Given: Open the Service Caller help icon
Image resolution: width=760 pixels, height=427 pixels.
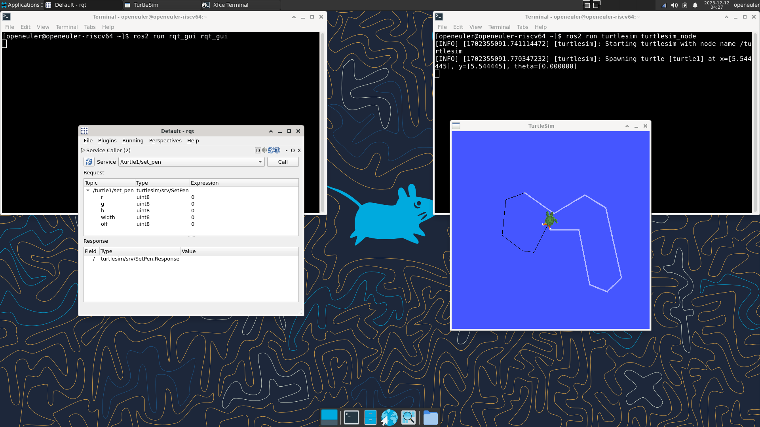Looking at the screenshot, I should 277,150.
